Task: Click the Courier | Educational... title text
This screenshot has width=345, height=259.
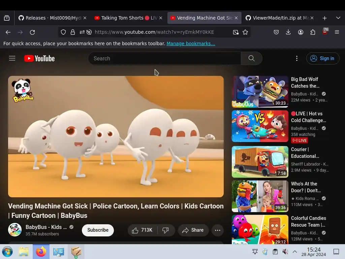Action: coord(305,153)
